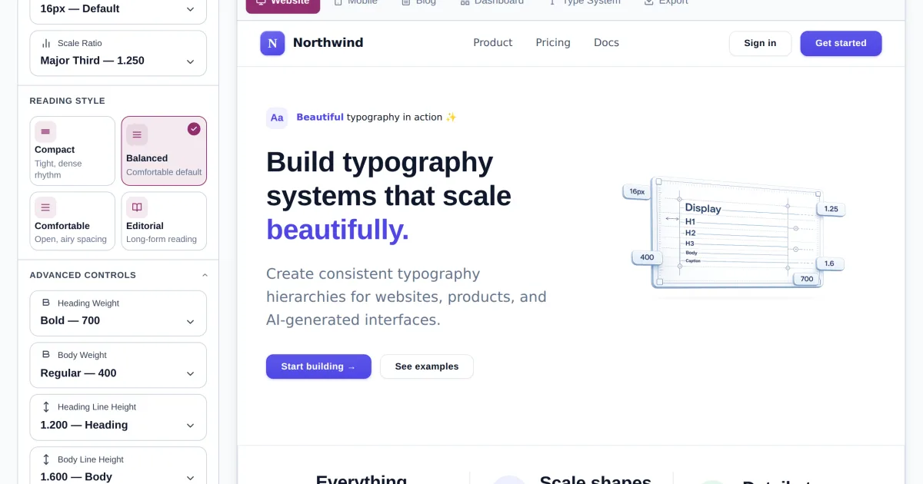Viewport: 923px width, 484px height.
Task: Click the Comfortable spaced lines icon
Action: coord(45,207)
